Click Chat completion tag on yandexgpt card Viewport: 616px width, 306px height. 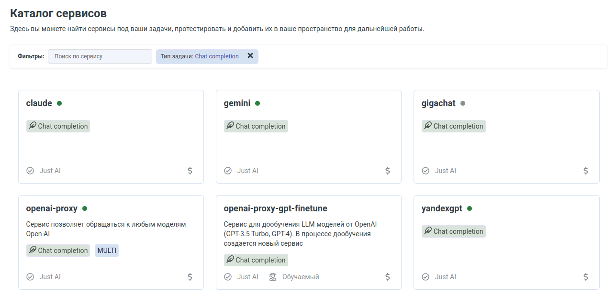click(453, 231)
